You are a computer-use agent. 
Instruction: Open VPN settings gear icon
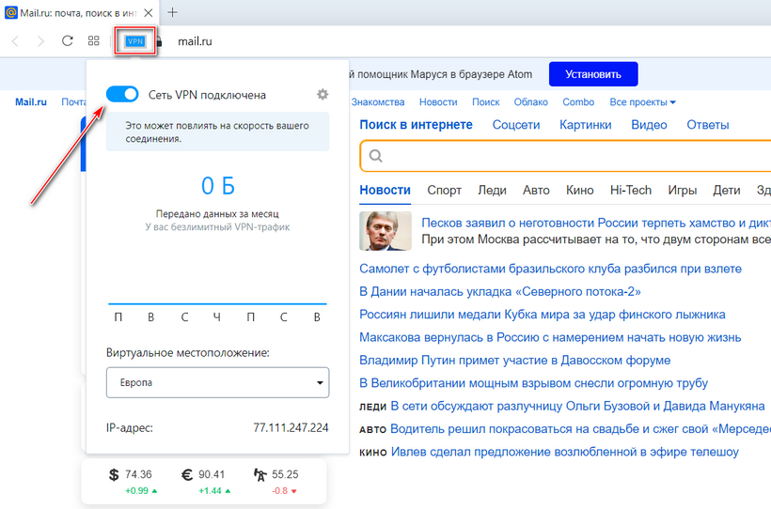coord(323,95)
